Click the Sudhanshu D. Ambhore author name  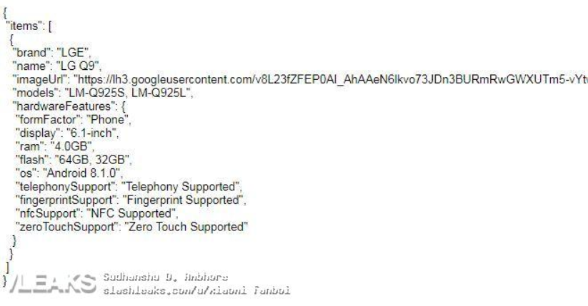[x=165, y=277]
